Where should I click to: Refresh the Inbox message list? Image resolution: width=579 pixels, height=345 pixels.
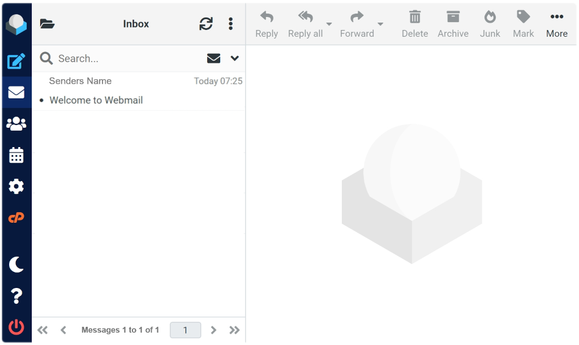[x=205, y=24]
